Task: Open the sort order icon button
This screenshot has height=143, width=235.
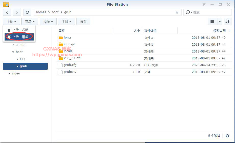Action: [228, 21]
